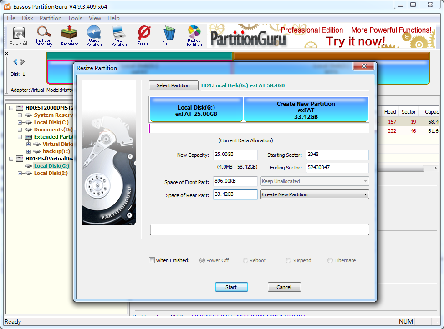
Task: Start Quick Partition tool
Action: coord(94,36)
